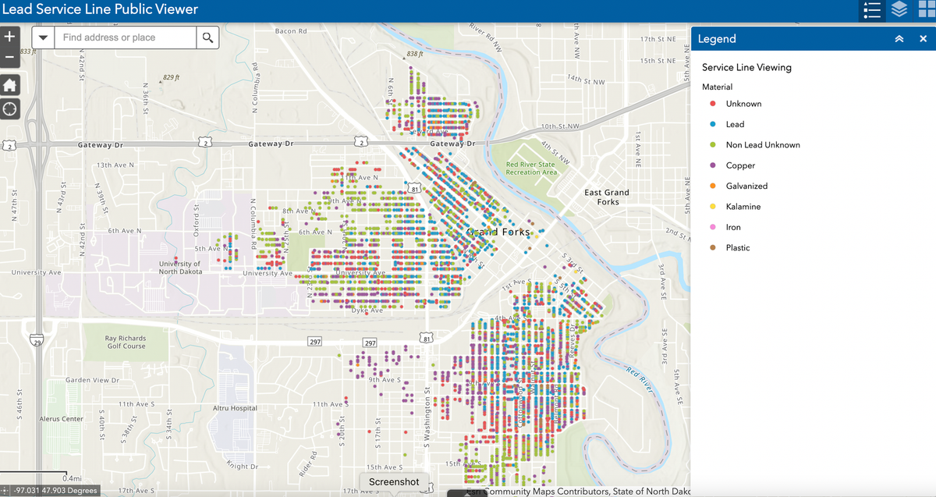Click the Garden View Dr street label
The image size is (936, 497).
(x=92, y=381)
